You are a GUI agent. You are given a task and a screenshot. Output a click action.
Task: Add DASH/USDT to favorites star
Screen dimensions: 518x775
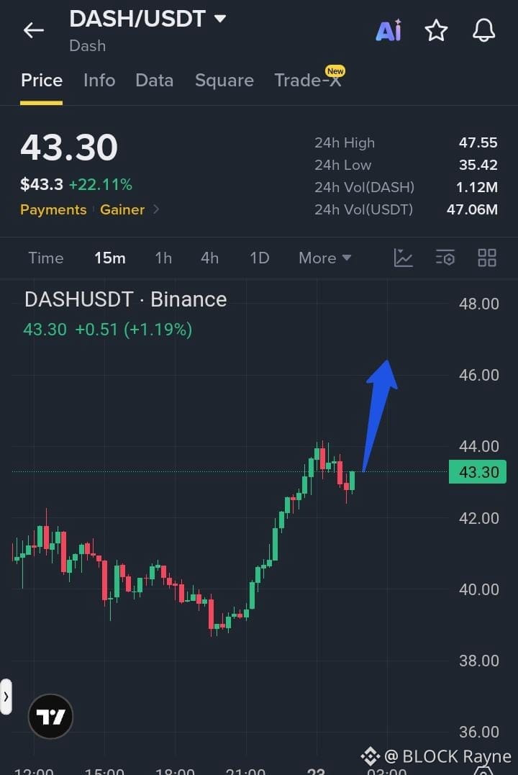[436, 31]
